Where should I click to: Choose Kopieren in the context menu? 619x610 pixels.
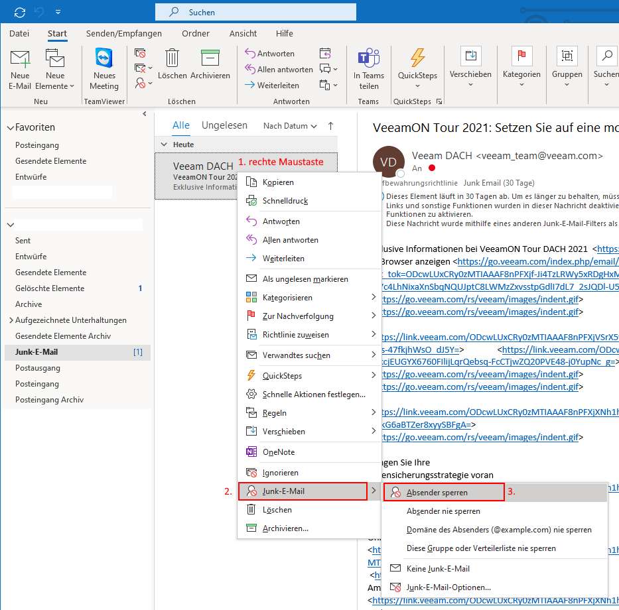(x=309, y=182)
